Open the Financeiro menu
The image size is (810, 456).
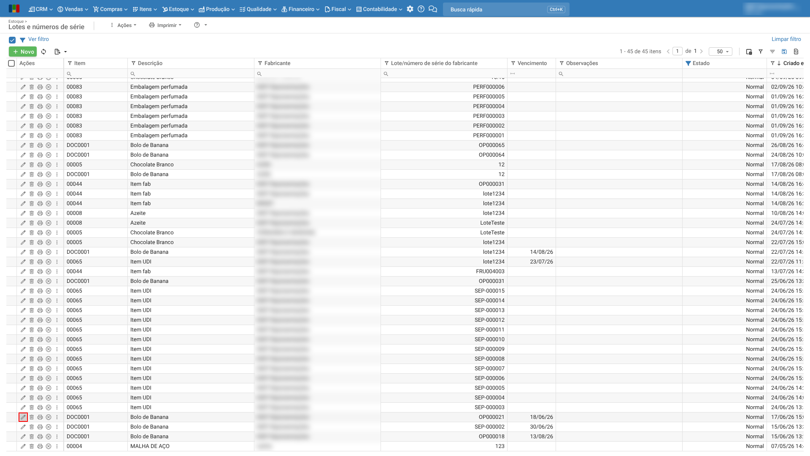tap(300, 9)
